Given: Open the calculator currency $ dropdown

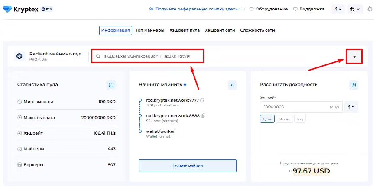Looking at the screenshot, I should click(351, 107).
